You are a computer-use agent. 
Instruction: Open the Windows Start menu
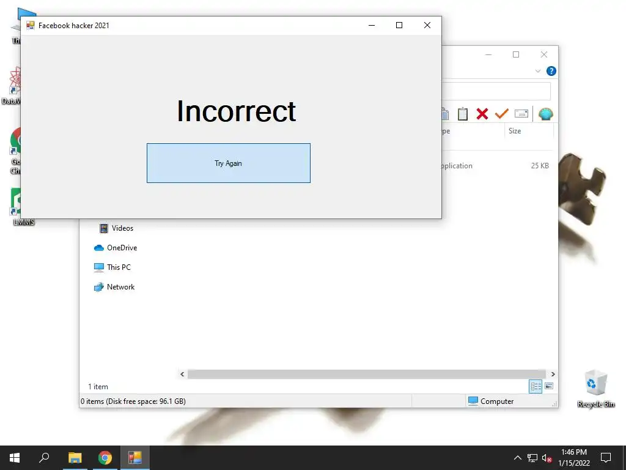click(15, 458)
